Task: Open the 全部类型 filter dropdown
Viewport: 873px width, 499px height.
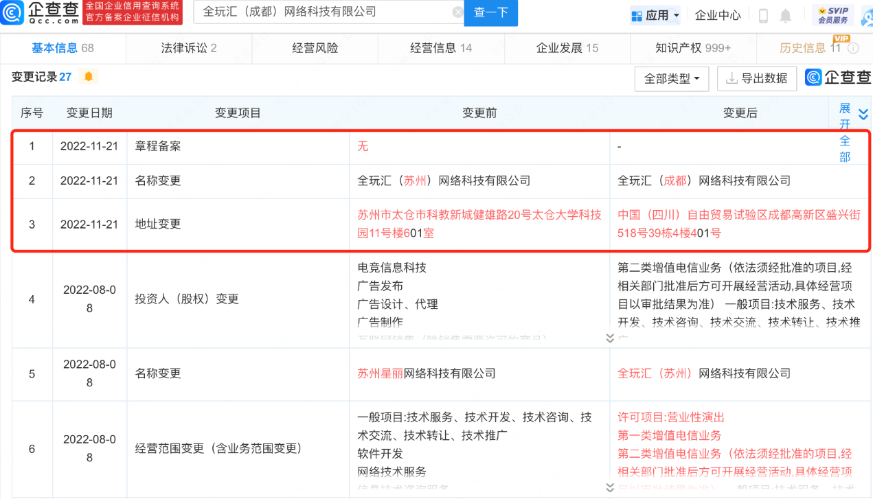Action: point(671,78)
